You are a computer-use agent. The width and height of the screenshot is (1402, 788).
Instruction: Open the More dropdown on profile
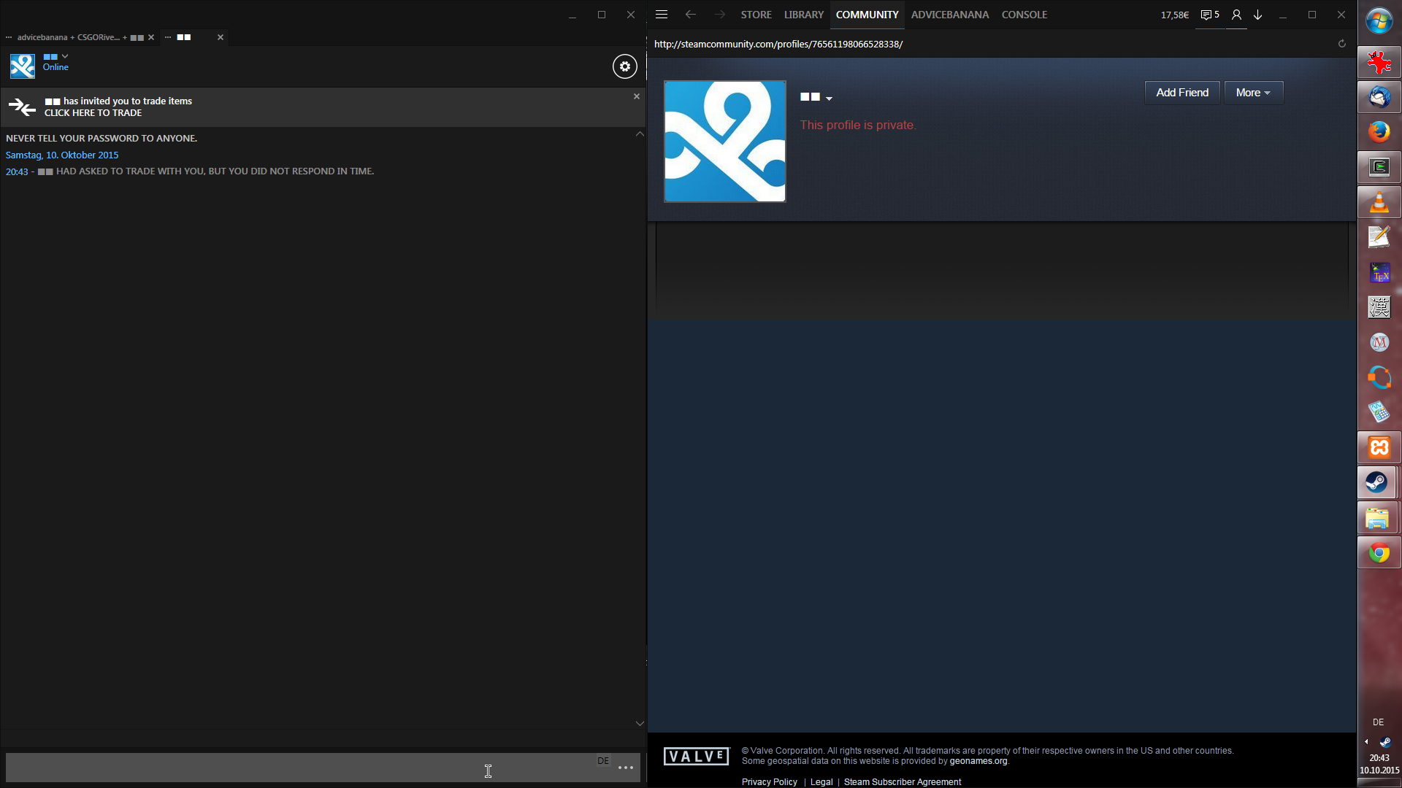tap(1253, 93)
